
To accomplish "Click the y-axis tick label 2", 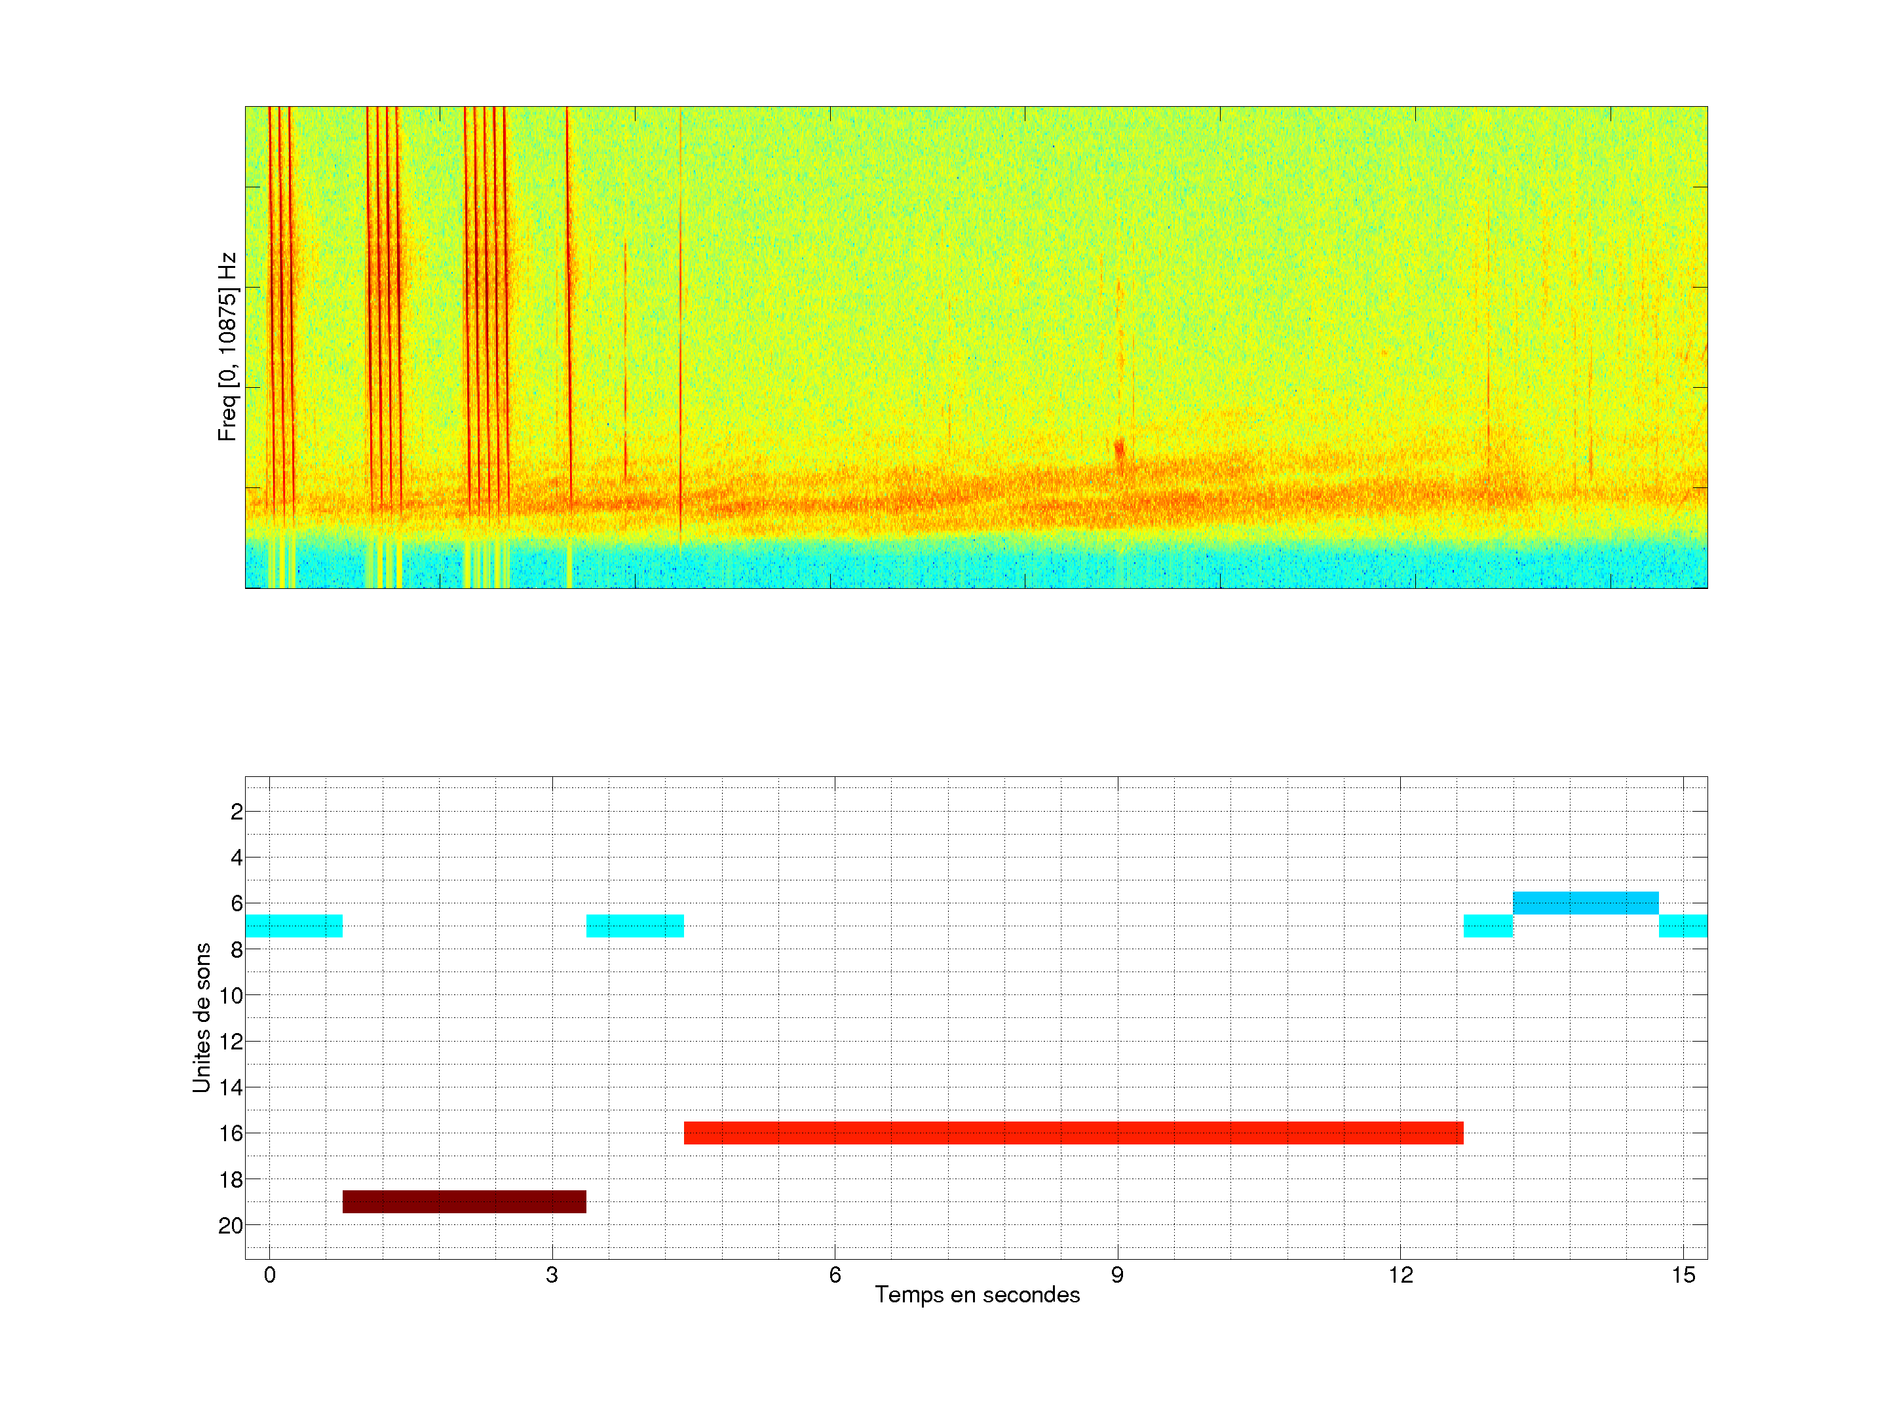I will coord(237,812).
